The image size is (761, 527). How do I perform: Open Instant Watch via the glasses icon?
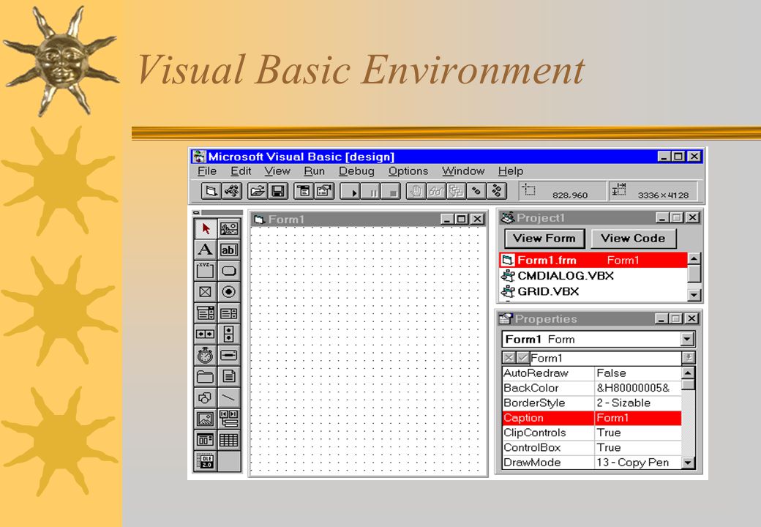pos(436,191)
